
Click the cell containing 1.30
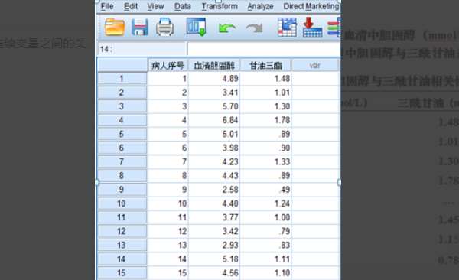point(265,106)
